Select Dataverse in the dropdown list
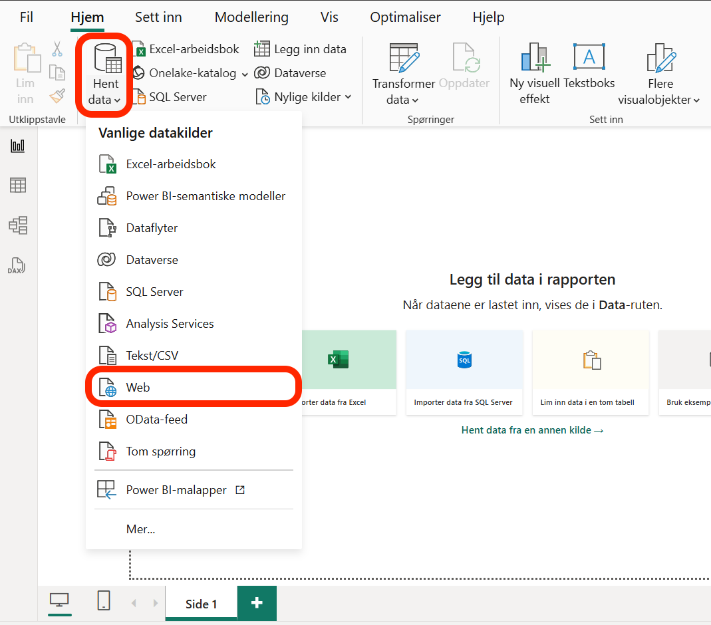The height and width of the screenshot is (625, 711). 194,260
